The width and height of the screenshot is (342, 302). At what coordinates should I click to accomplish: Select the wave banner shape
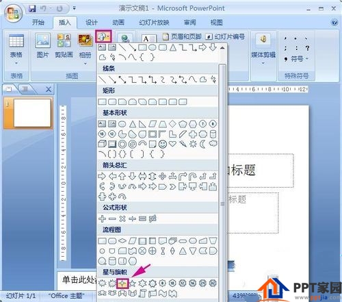coord(163,294)
